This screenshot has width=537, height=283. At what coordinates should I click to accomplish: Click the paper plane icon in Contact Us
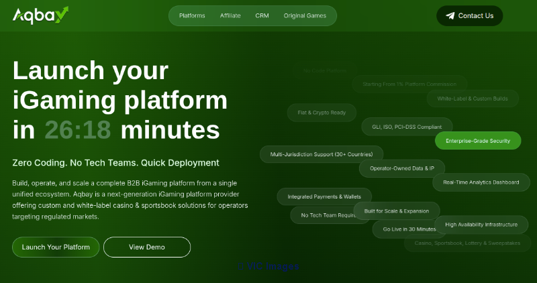pyautogui.click(x=450, y=15)
